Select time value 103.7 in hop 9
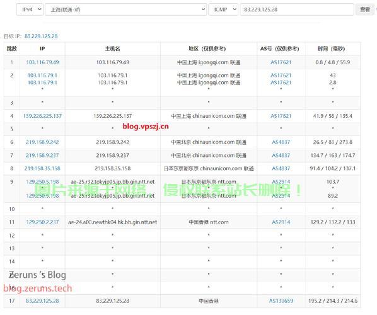The height and width of the screenshot is (315, 377). [333, 181]
